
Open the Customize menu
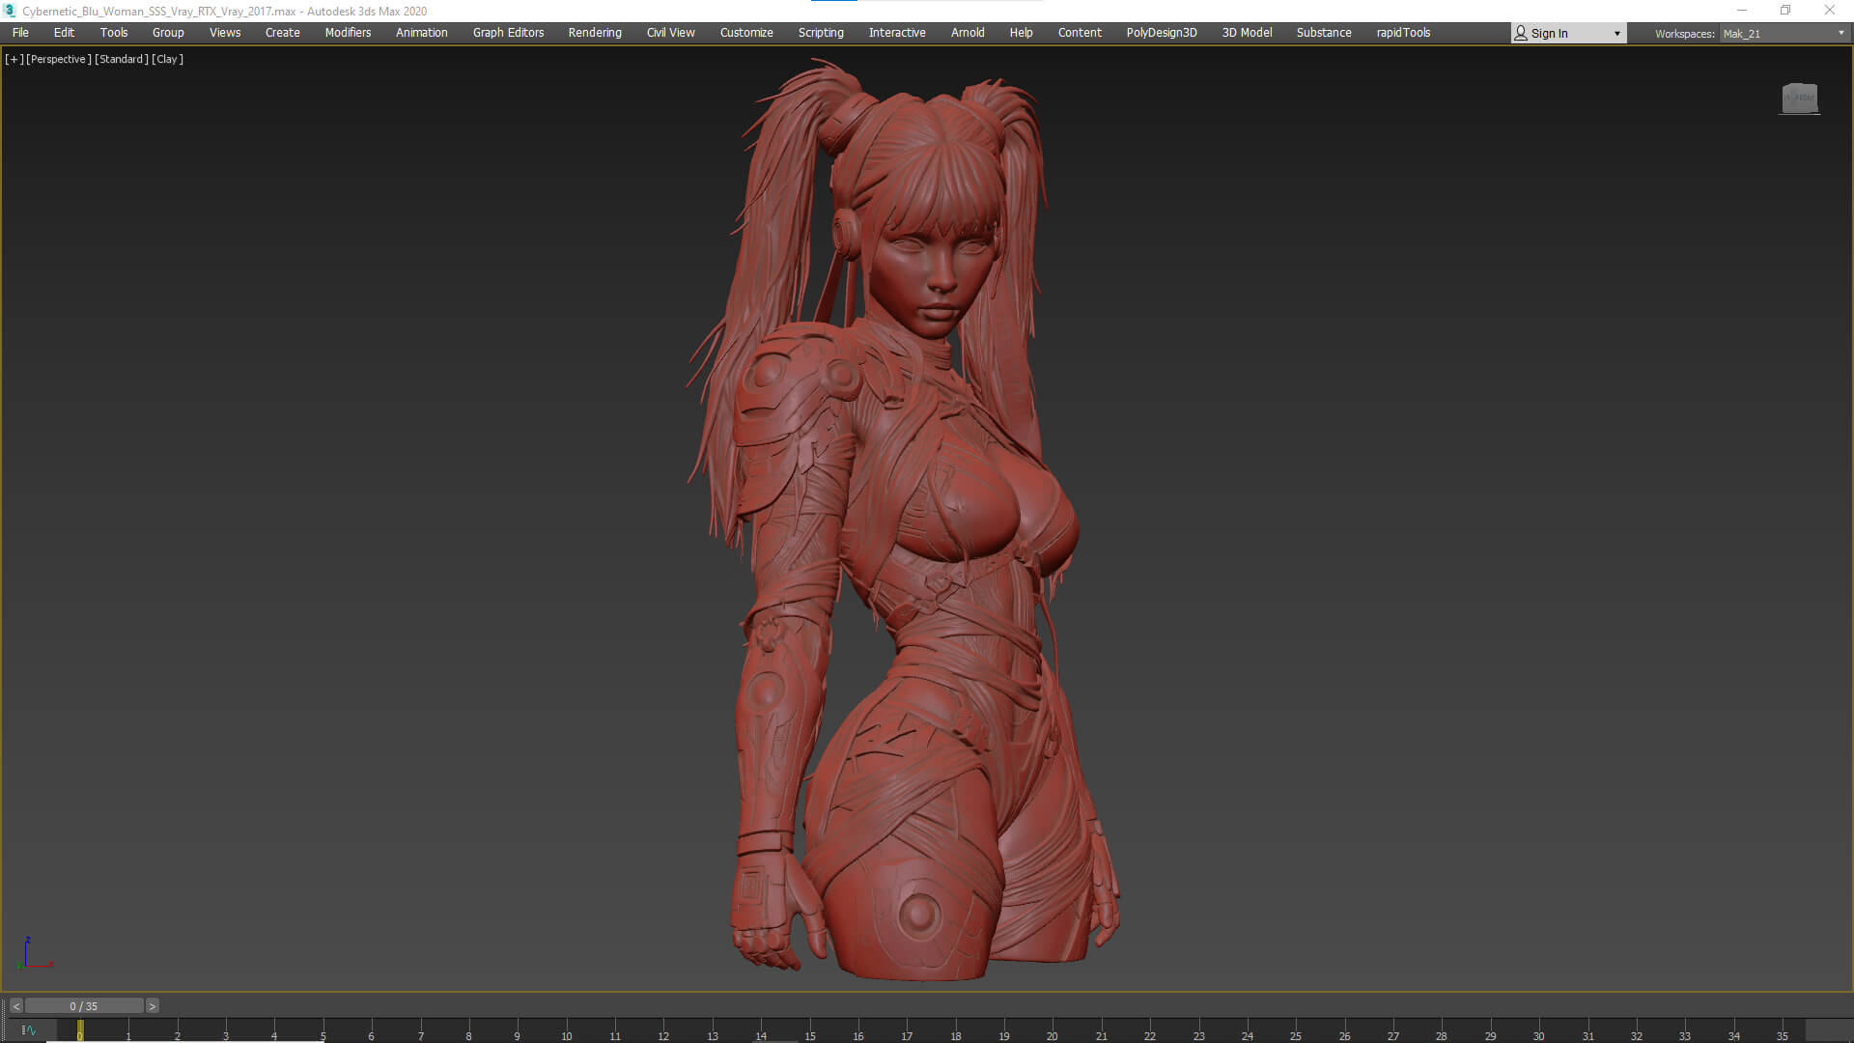(x=746, y=33)
